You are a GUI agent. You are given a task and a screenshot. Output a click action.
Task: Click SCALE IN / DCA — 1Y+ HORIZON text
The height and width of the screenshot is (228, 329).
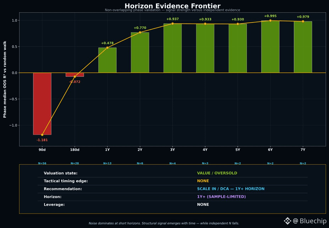[231, 189]
